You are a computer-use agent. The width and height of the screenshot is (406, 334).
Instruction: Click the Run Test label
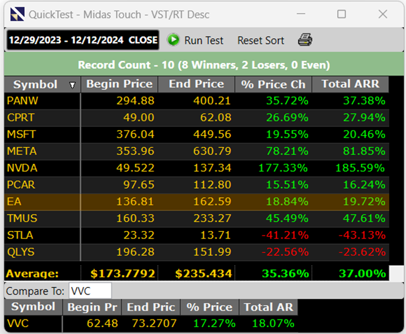(203, 40)
